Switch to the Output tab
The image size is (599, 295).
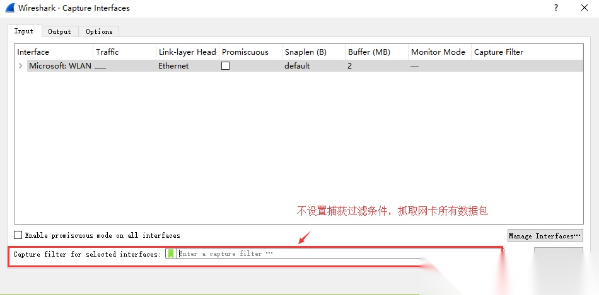tap(60, 31)
